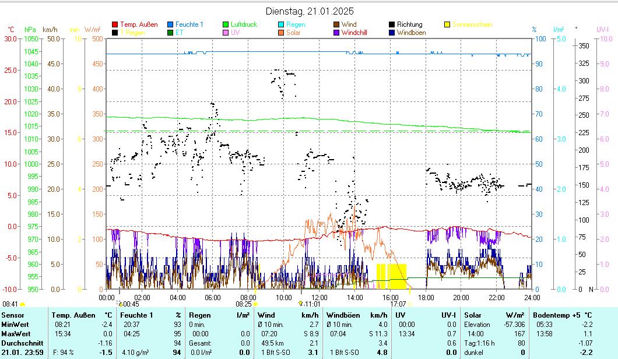This screenshot has height=359, width=618.
Task: Click the orange Solar legend label
Action: pyautogui.click(x=293, y=33)
